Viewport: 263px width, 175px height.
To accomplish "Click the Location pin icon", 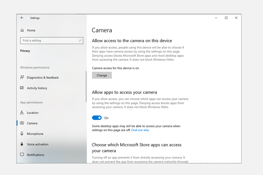I will 22,112.
